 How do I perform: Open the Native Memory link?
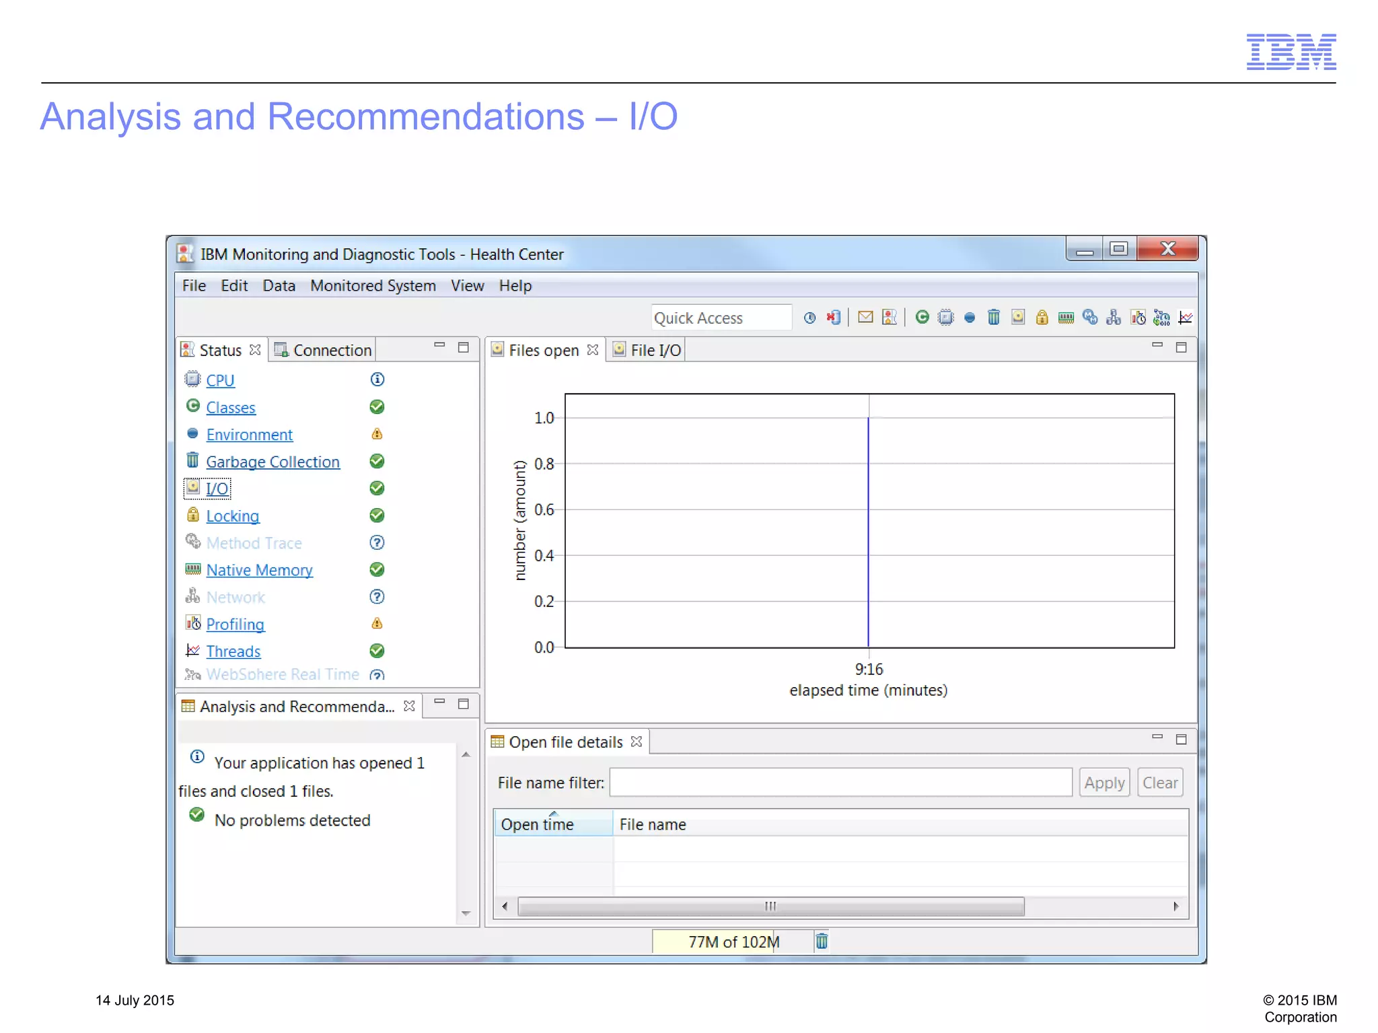[259, 570]
